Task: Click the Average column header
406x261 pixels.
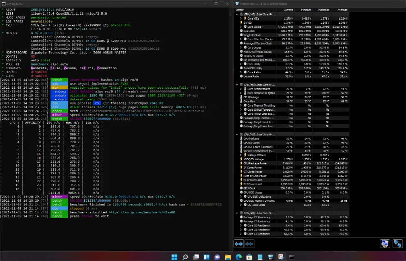Action: coord(339,10)
